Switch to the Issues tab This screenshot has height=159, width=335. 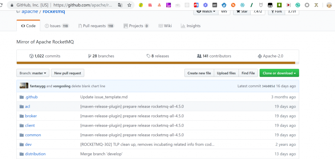[57, 26]
